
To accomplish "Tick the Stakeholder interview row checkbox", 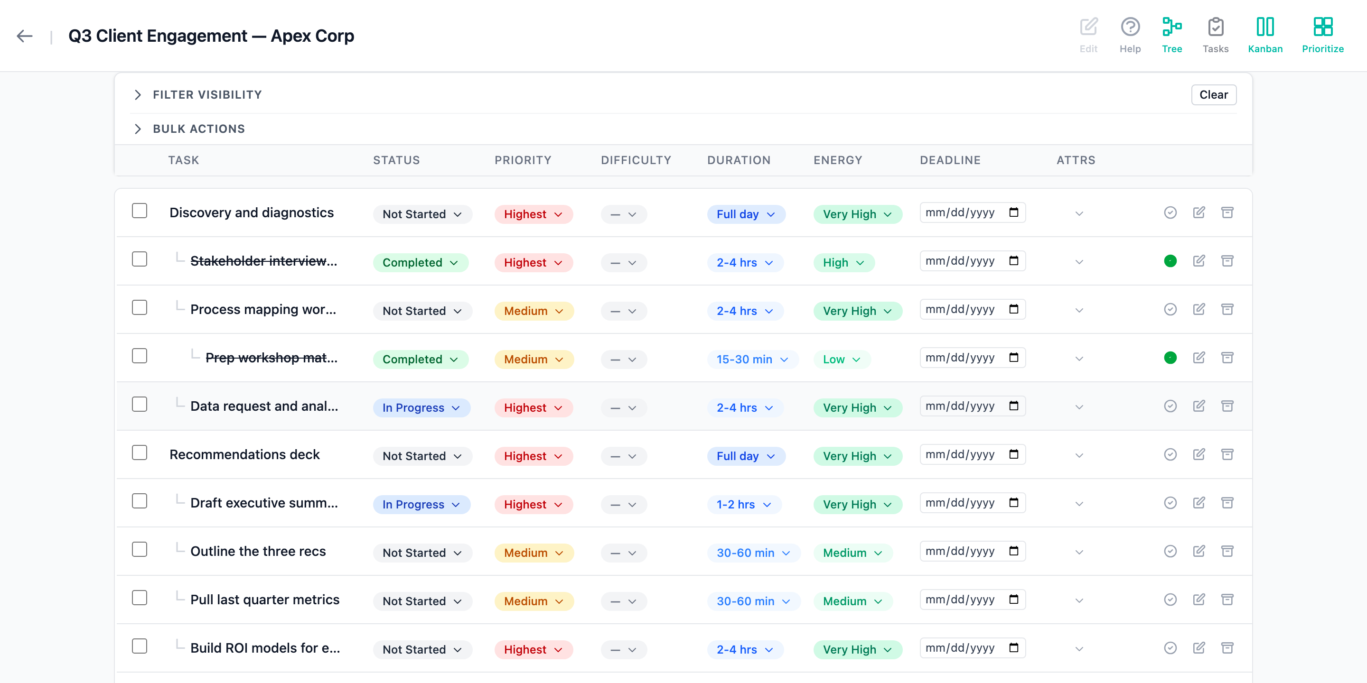I will [140, 259].
